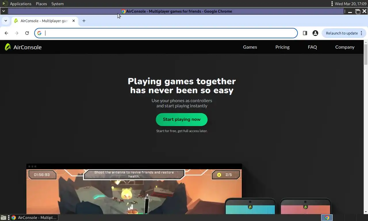Click 'Playing games together' headline
The image size is (368, 221).
pyautogui.click(x=182, y=81)
